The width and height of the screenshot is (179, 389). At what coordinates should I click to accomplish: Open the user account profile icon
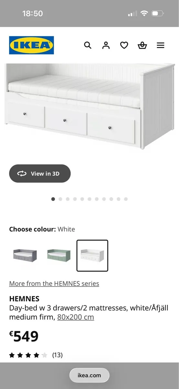click(106, 45)
